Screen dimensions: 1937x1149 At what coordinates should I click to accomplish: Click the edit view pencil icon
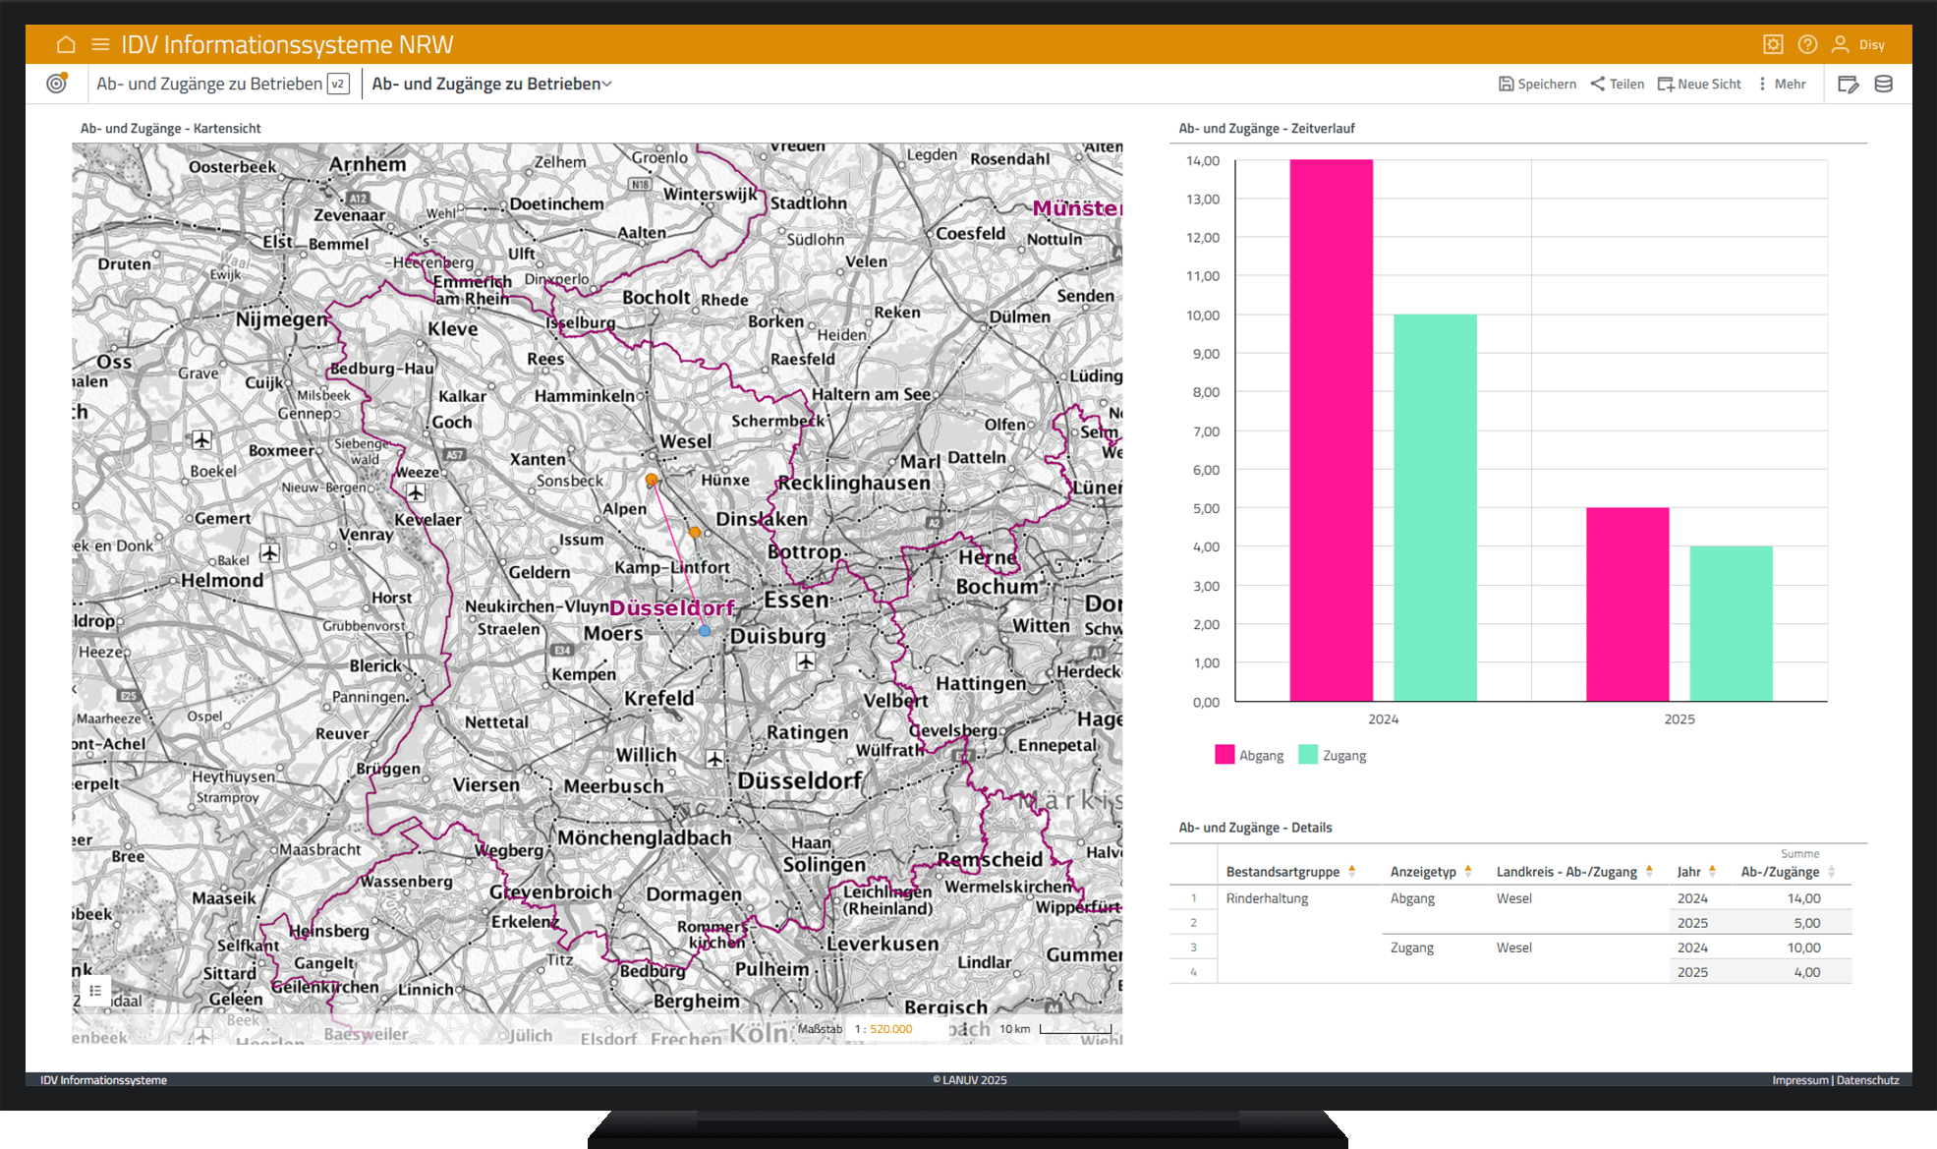tap(1848, 85)
